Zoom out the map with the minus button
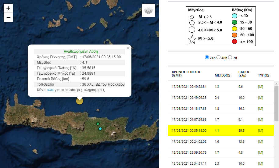This screenshot has height=168, width=279. point(8,17)
